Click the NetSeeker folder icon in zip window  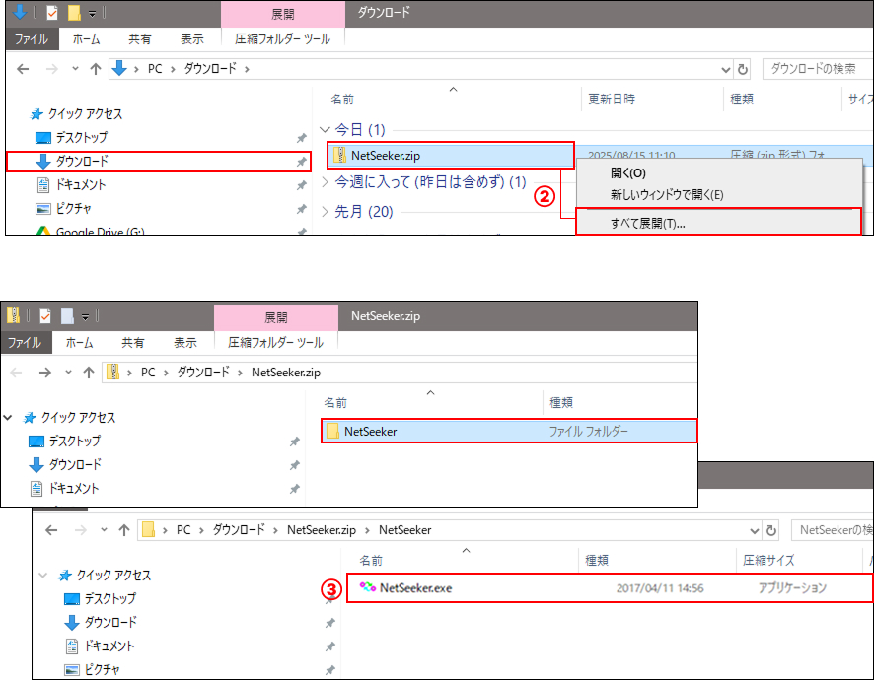point(332,432)
